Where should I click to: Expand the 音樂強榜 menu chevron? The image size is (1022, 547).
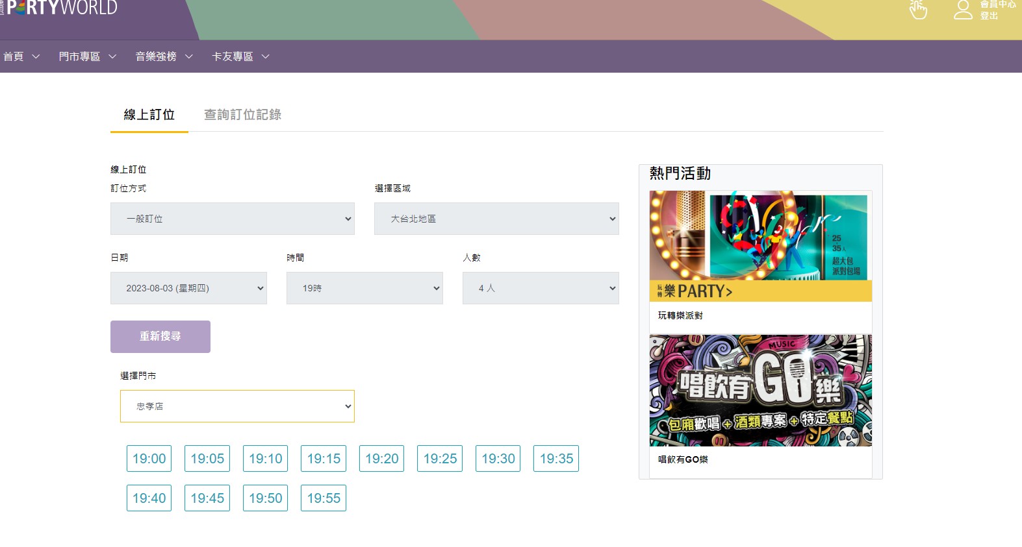click(x=189, y=56)
